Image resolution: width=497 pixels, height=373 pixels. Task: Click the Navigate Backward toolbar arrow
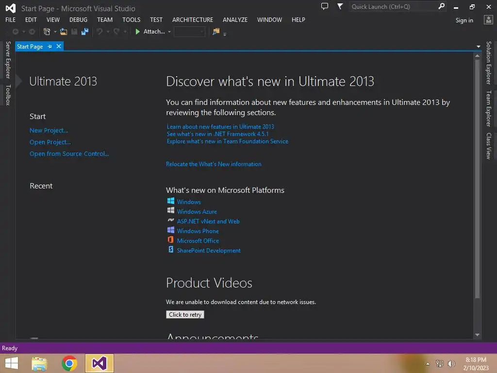[x=15, y=32]
